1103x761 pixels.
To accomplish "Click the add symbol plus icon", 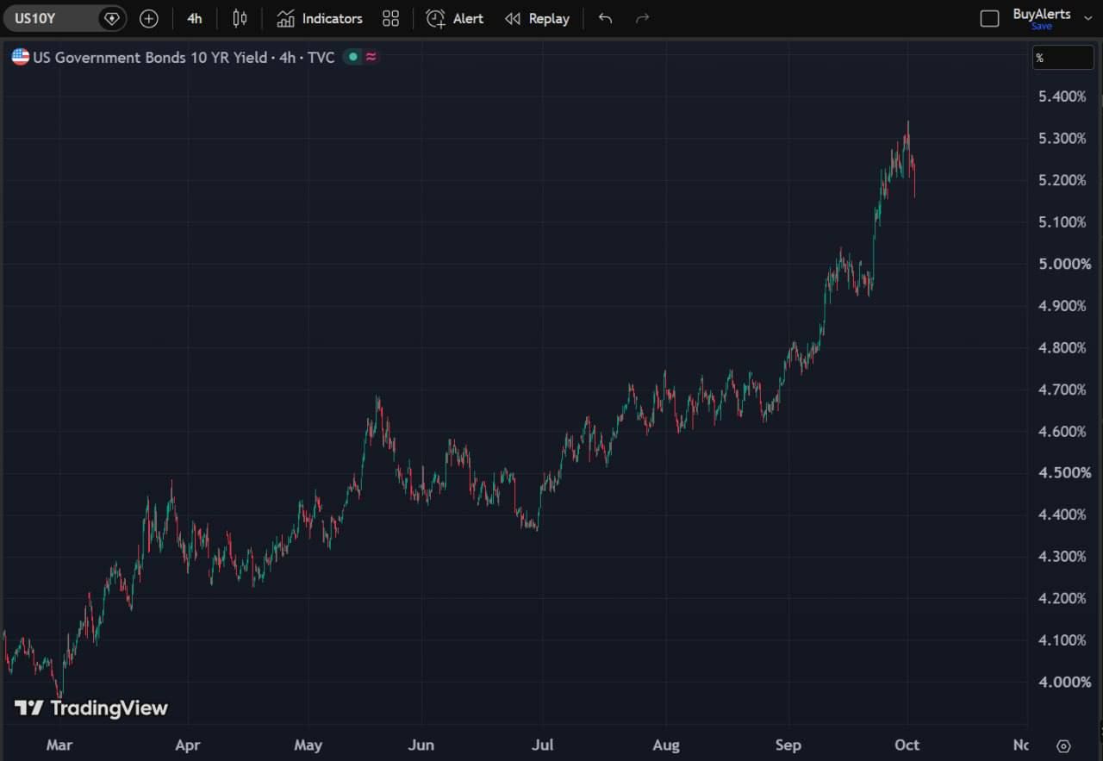I will 149,18.
